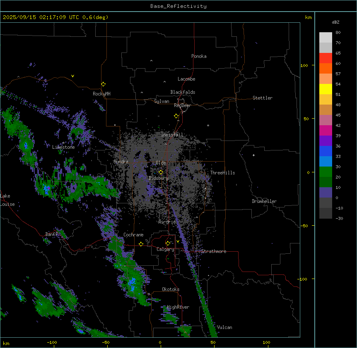
Task: Click the dBZ legend heading
Action: pos(335,22)
